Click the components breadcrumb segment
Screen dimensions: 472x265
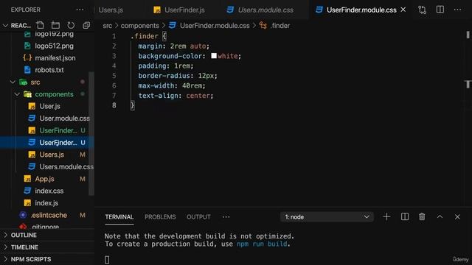139,26
